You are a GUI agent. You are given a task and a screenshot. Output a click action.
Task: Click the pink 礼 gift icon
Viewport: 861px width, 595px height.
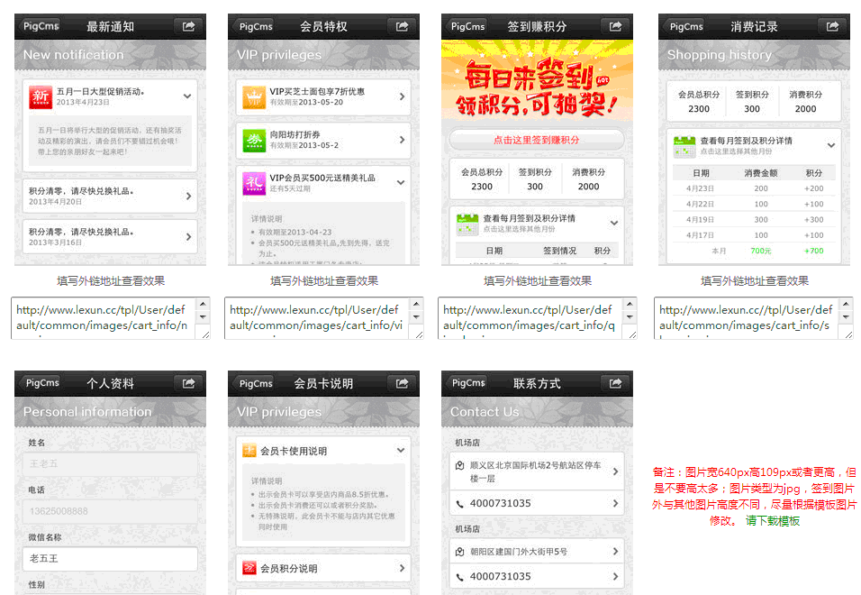(254, 183)
